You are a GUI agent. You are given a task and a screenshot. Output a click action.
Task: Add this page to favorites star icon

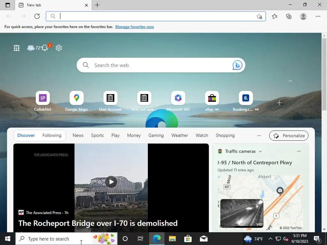(259, 16)
